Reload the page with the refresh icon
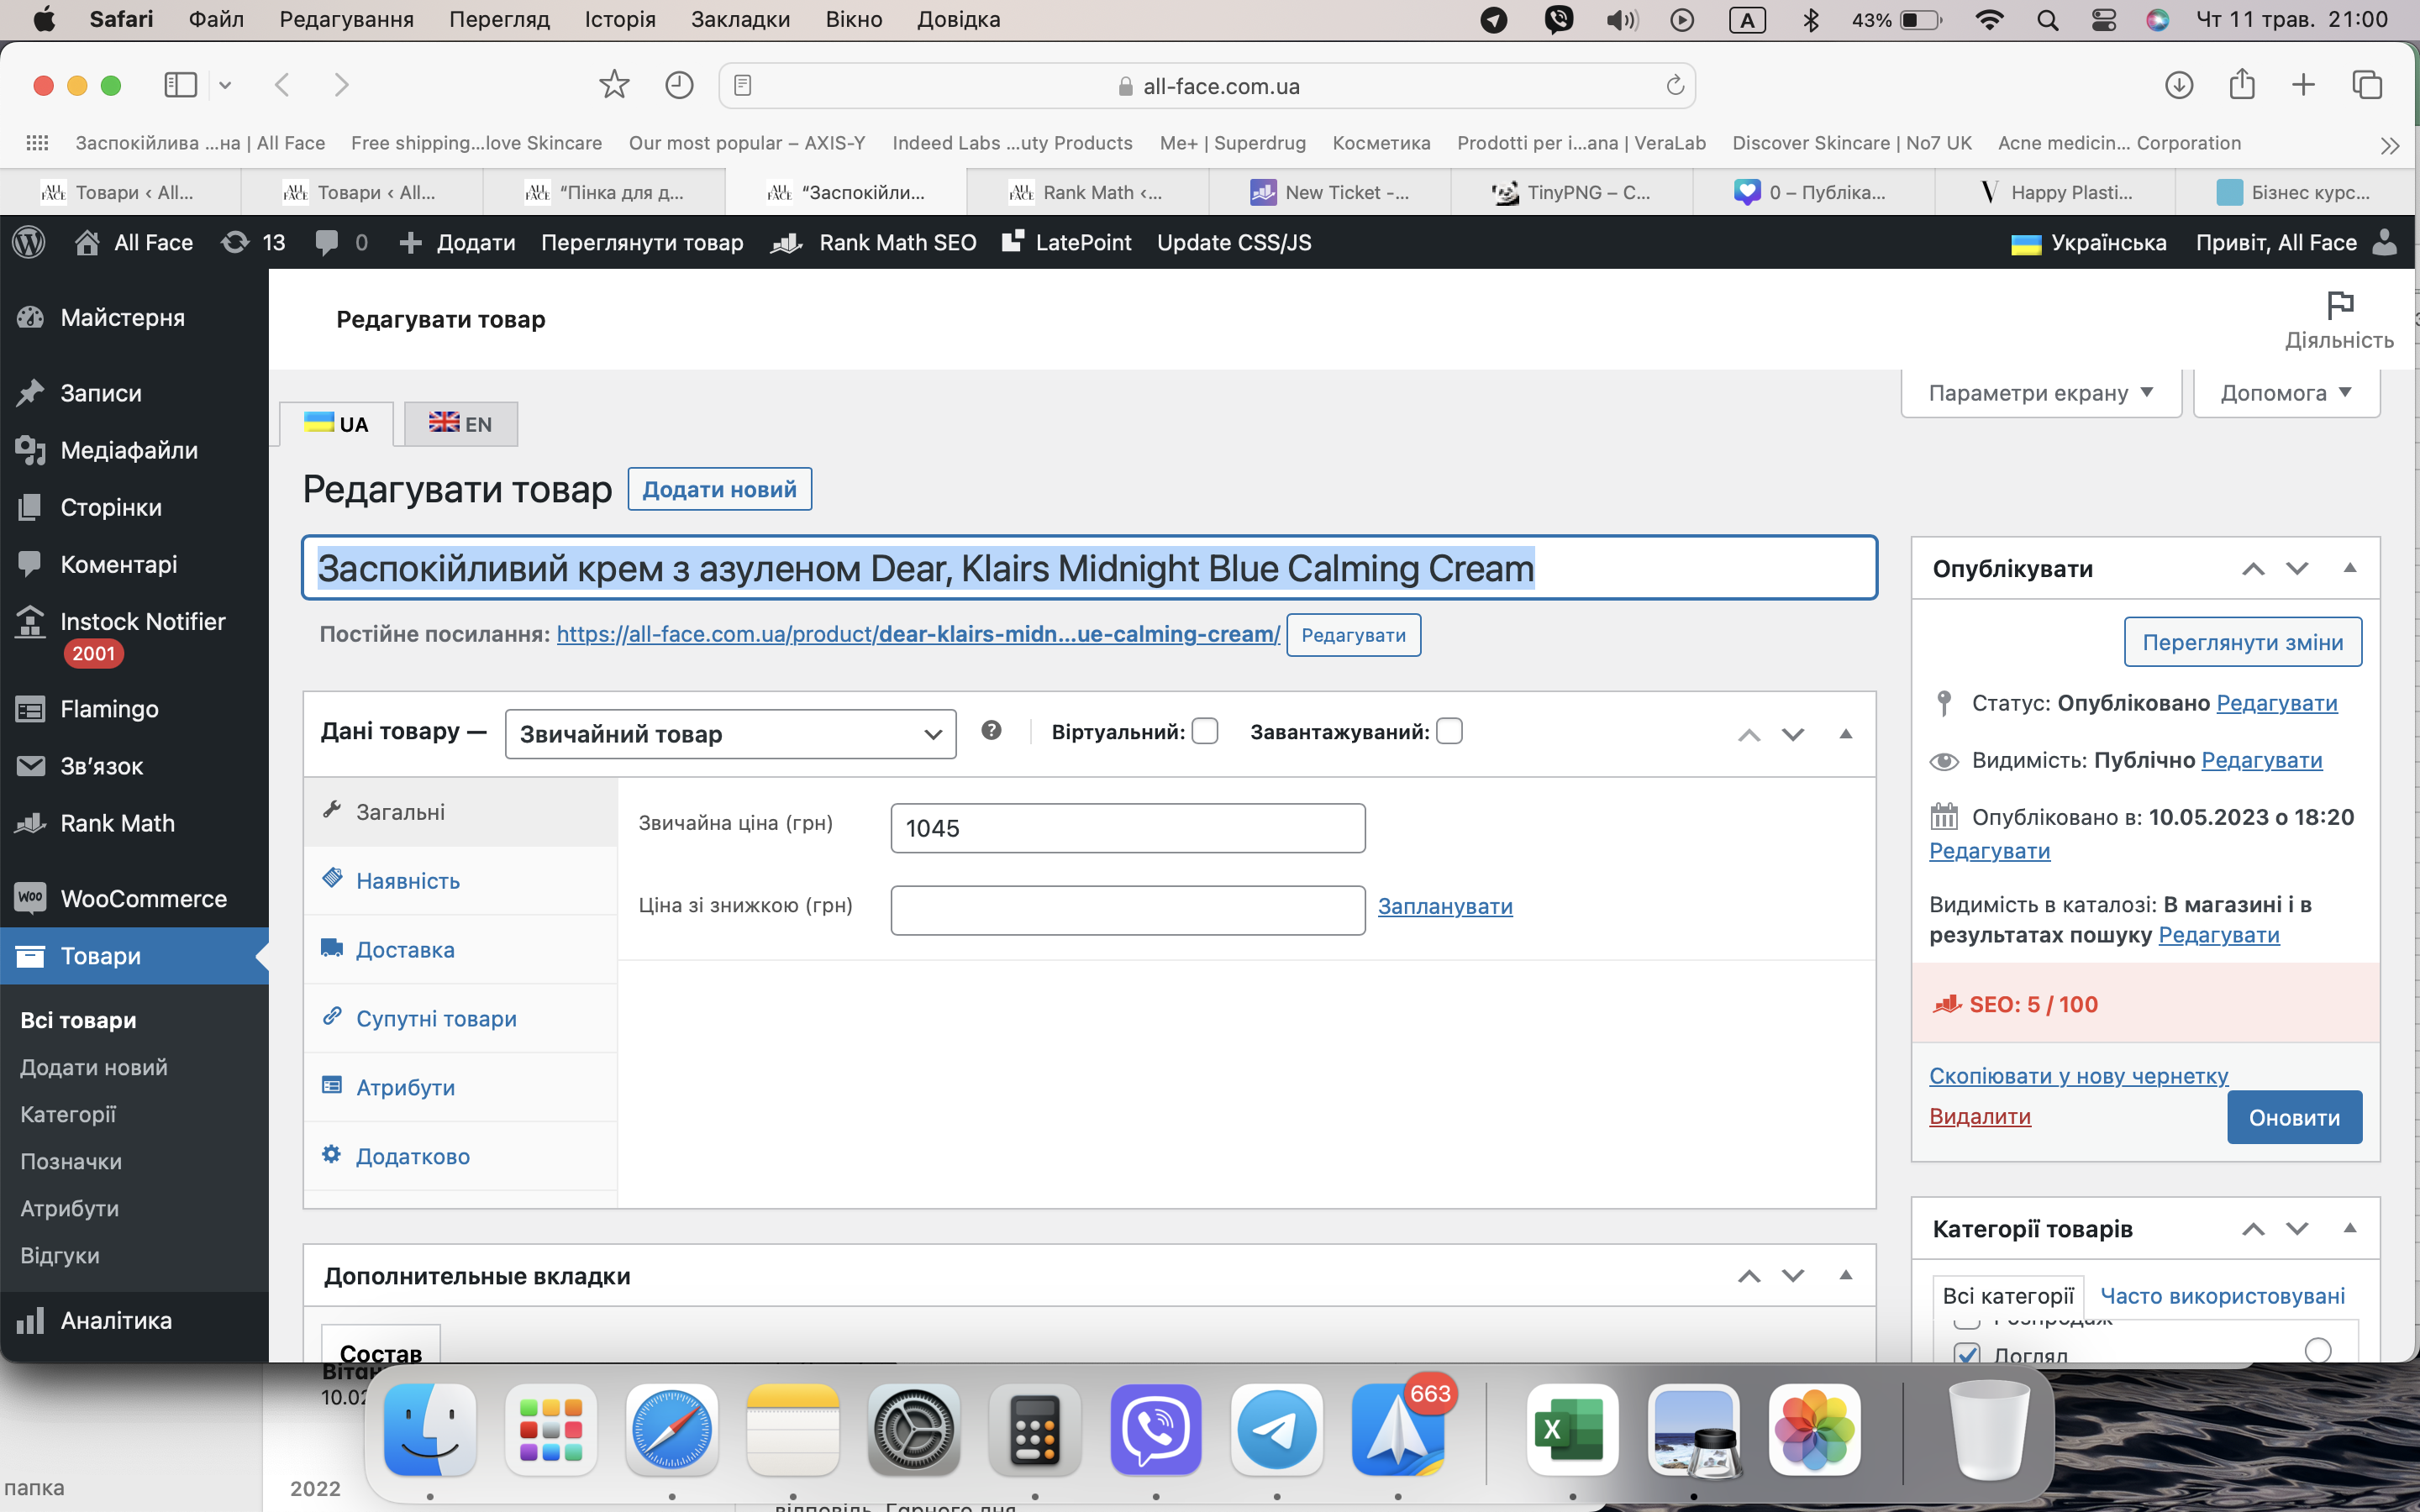 [x=1675, y=86]
